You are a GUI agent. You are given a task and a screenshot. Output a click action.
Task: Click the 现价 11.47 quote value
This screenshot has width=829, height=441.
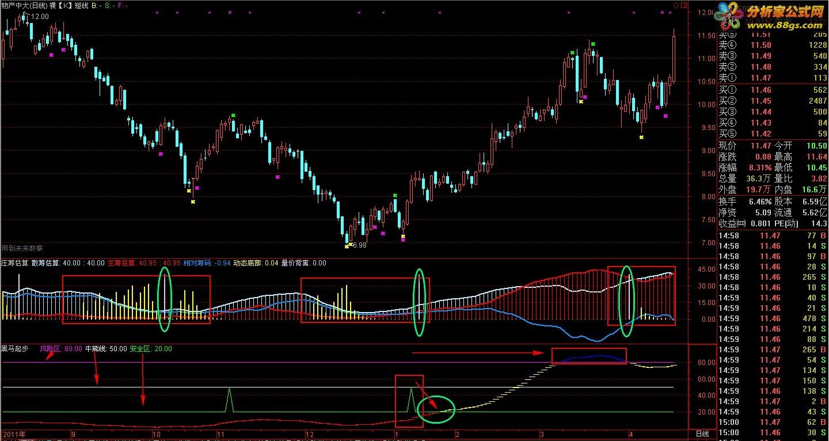[761, 146]
